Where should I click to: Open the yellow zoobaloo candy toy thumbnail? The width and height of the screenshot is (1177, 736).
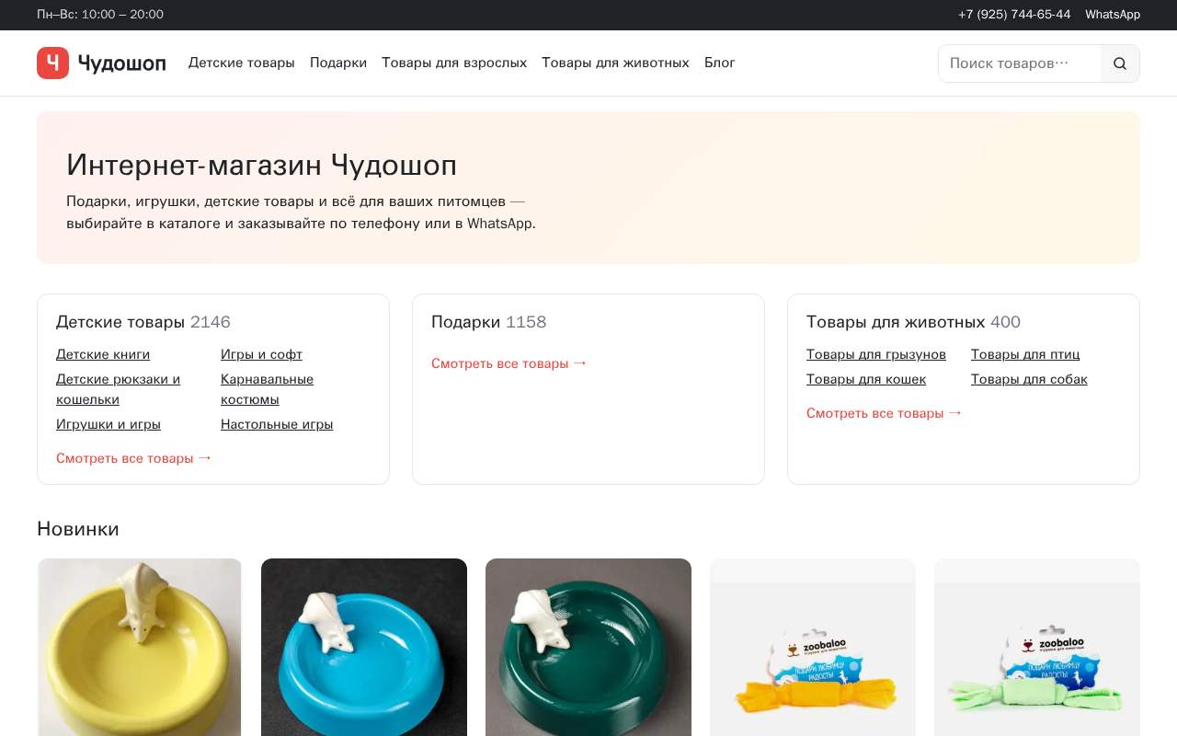[x=813, y=648]
